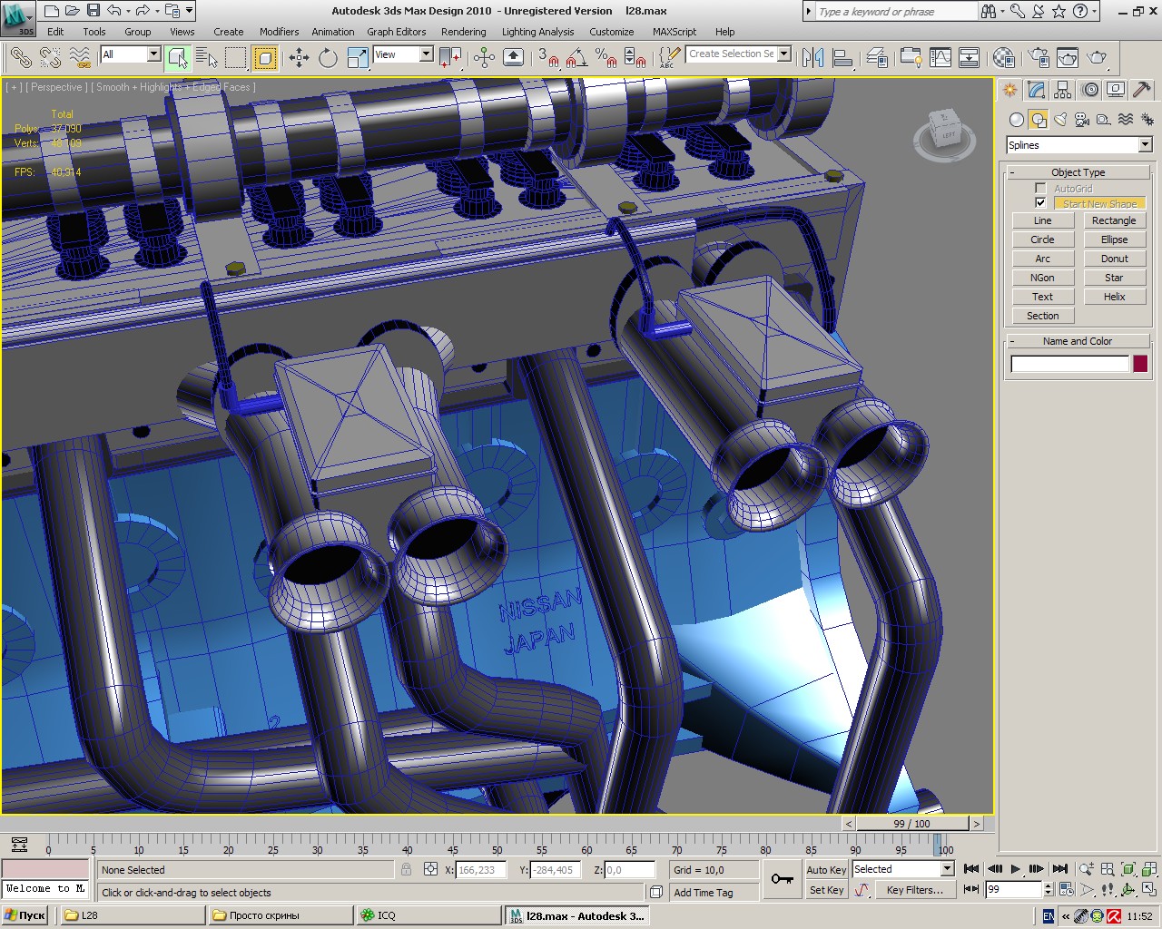
Task: Click Use Pivot Point Center icon
Action: [x=450, y=58]
